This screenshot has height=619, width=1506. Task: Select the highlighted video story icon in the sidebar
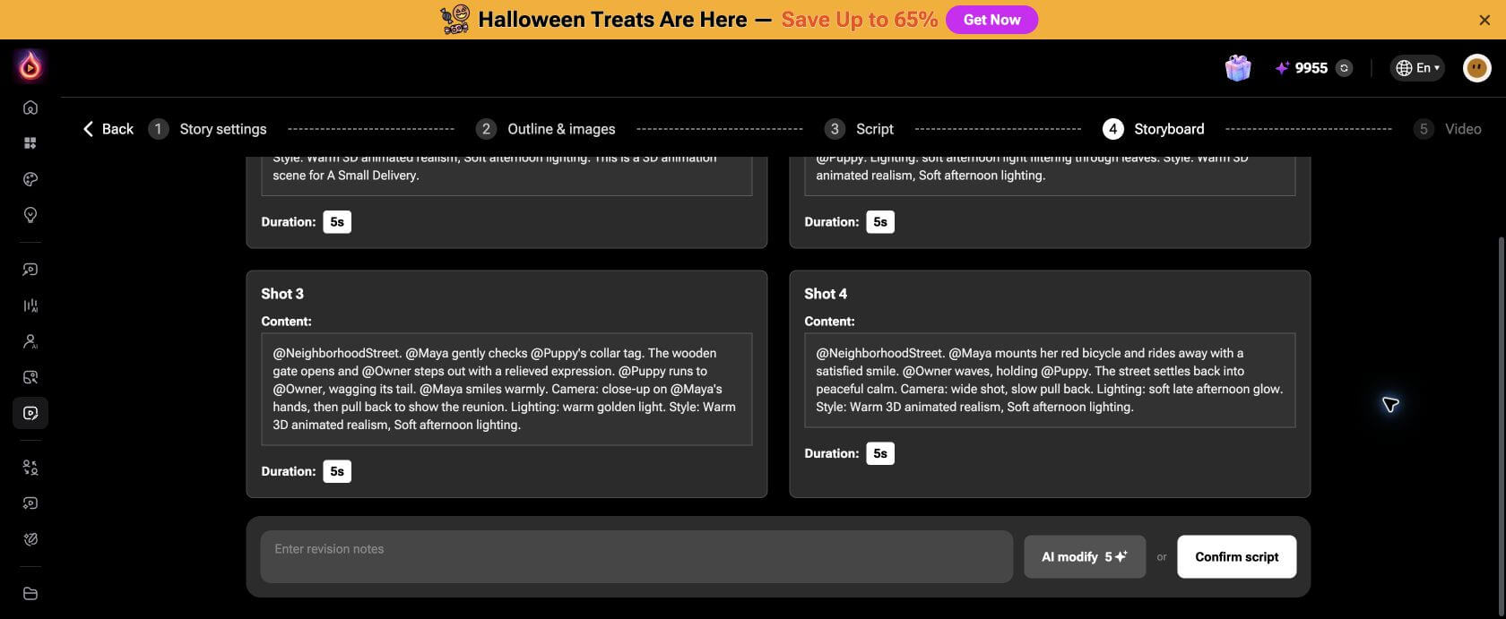(30, 413)
